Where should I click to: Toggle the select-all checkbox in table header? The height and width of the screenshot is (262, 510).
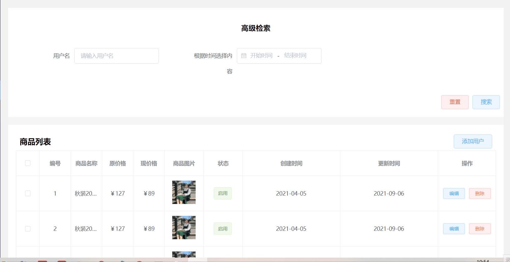(28, 163)
